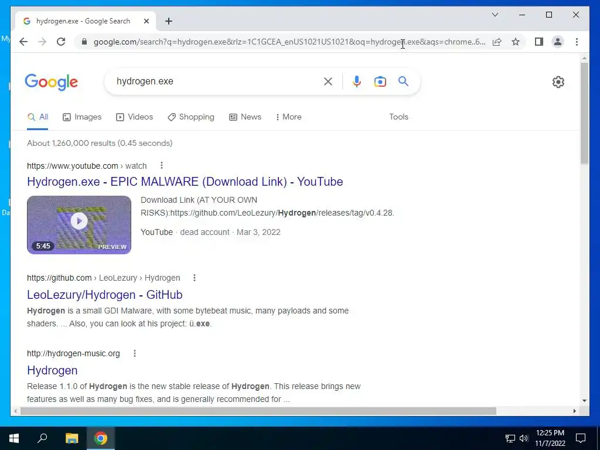Start voice search with the microphone

(357, 81)
